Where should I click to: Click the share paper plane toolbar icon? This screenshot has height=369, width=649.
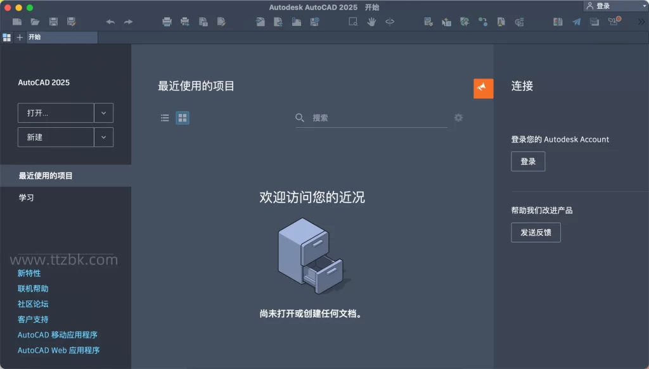[575, 22]
